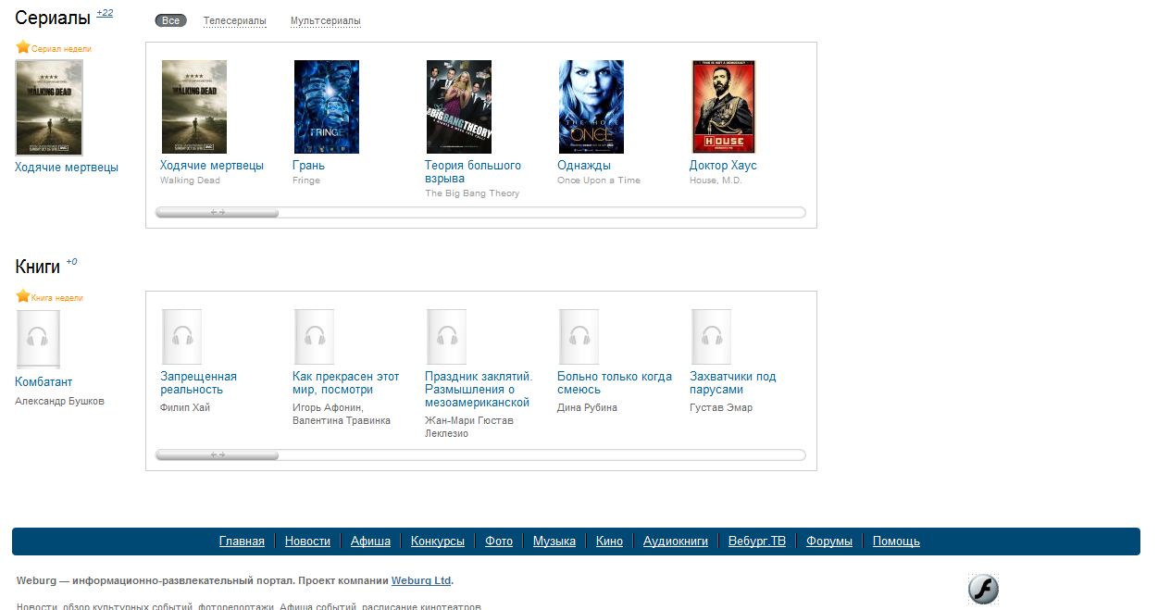Open headphone cover icon above 'Запрещенная реальность'
The height and width of the screenshot is (610, 1158).
click(181, 337)
